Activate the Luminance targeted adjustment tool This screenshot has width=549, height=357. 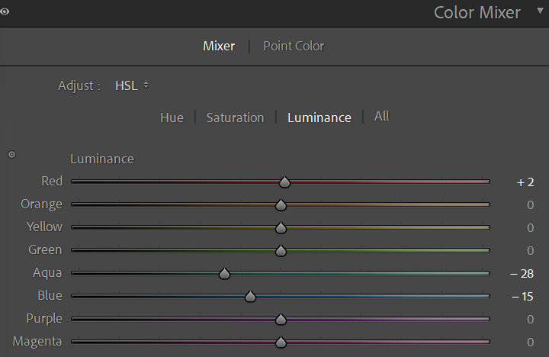12,155
